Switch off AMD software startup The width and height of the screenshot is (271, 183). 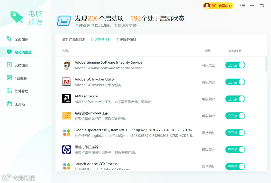[x=235, y=99]
